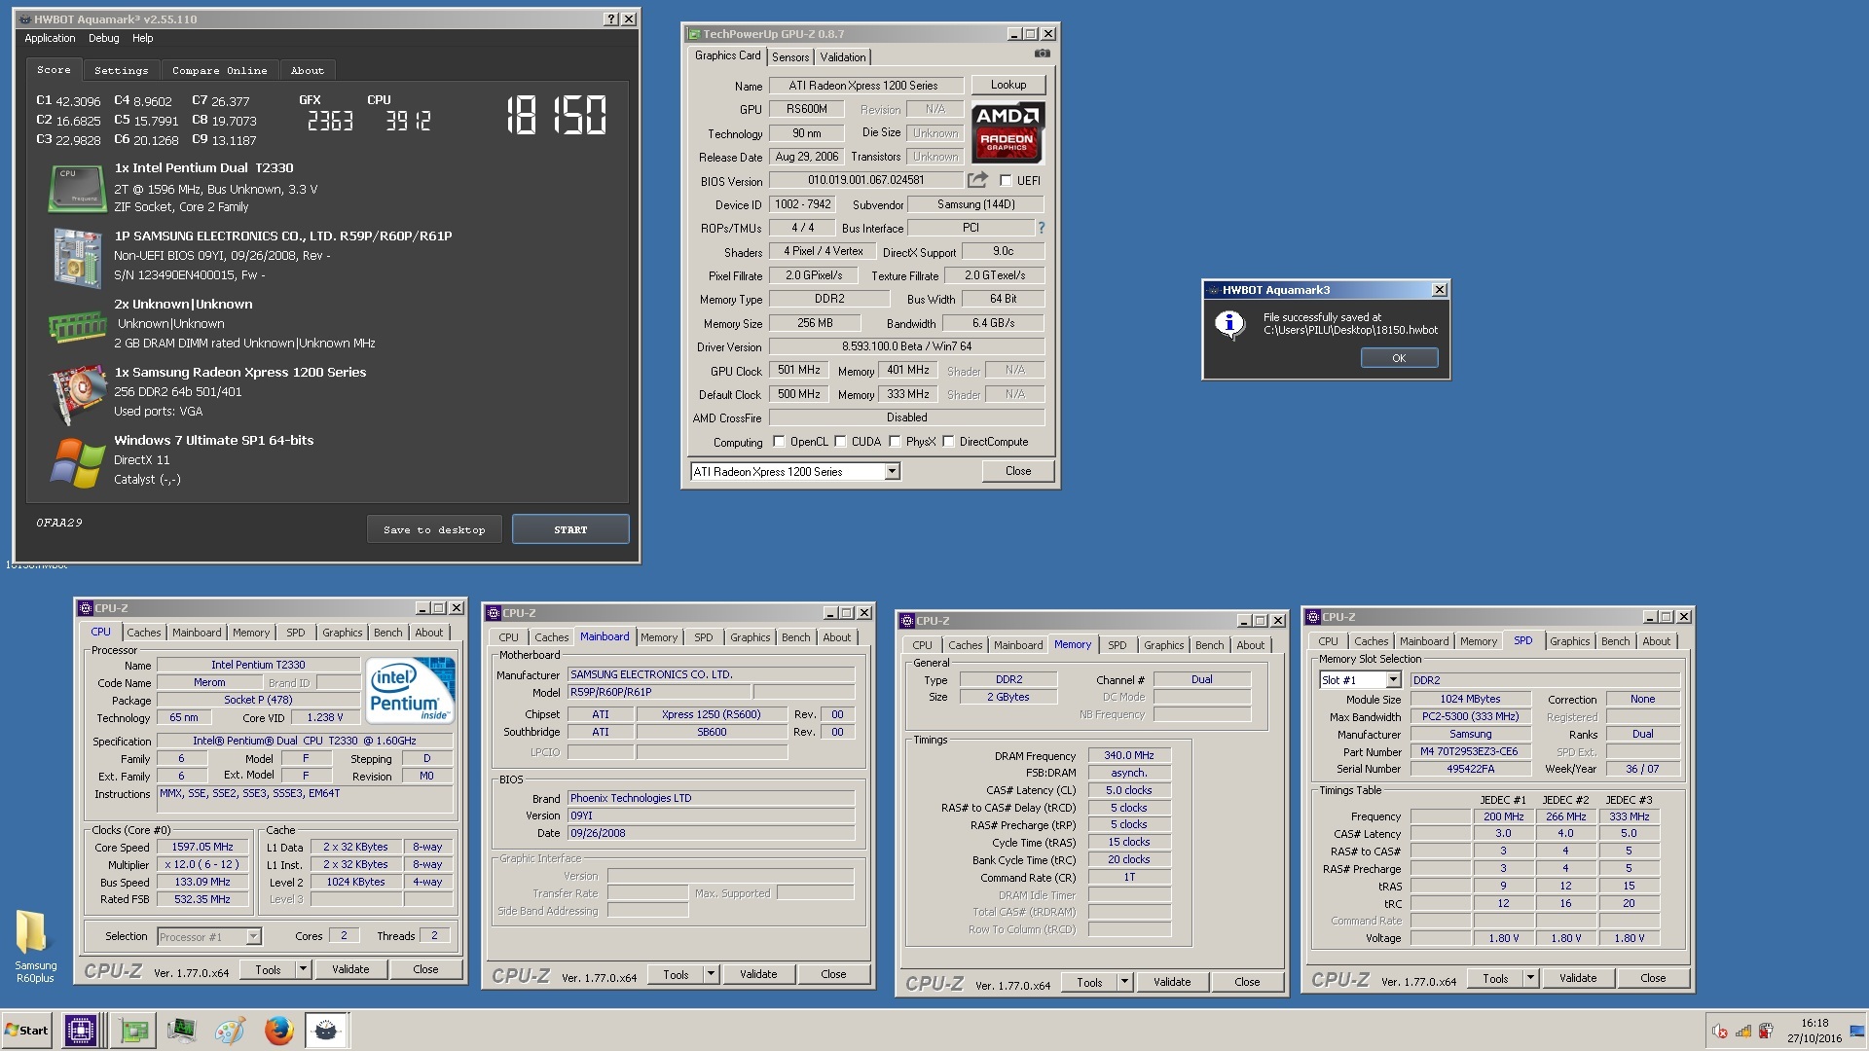
Task: Open the Processor #1 selection dropdown
Action: (253, 936)
